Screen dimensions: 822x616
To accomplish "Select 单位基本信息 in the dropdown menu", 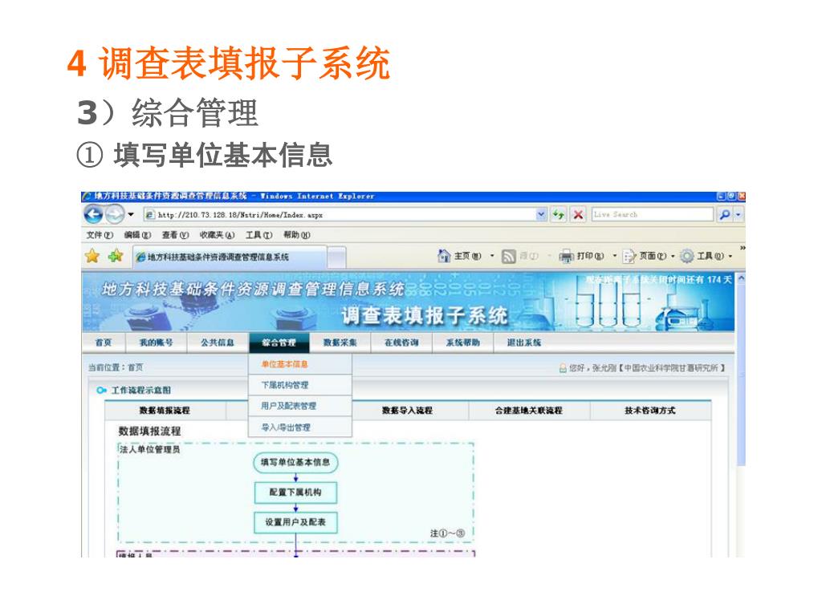I will 300,364.
